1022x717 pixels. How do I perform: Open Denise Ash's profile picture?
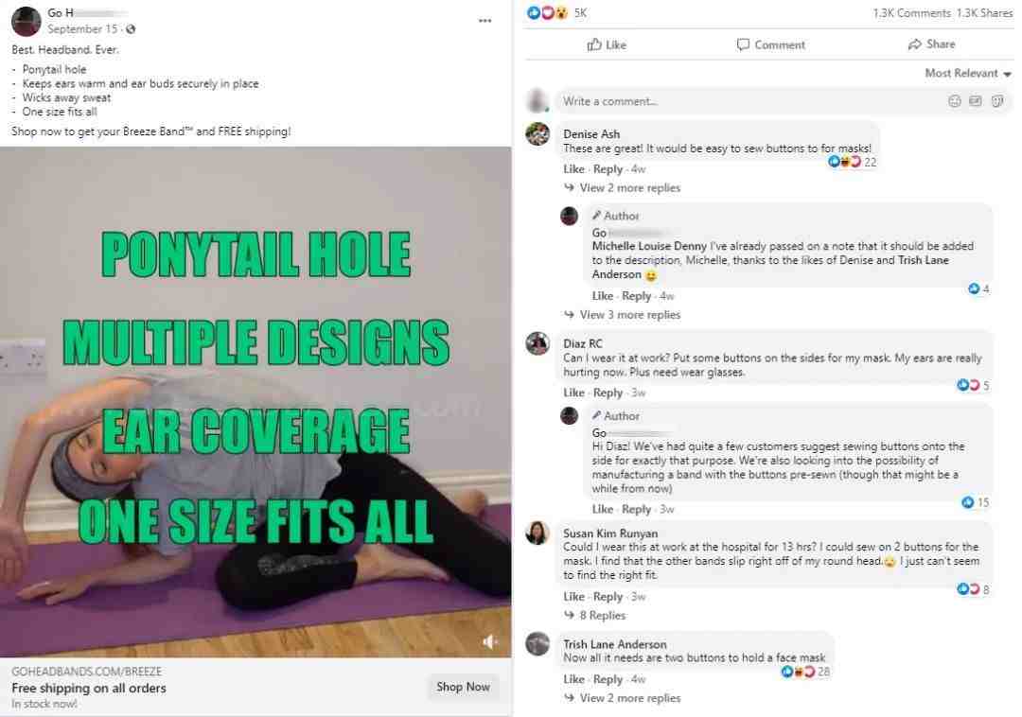[537, 134]
